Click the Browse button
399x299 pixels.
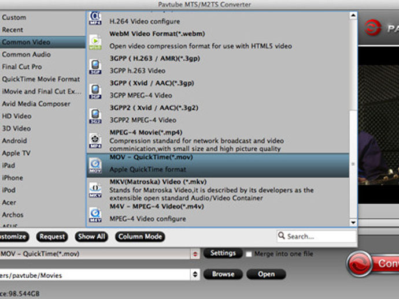point(223,274)
